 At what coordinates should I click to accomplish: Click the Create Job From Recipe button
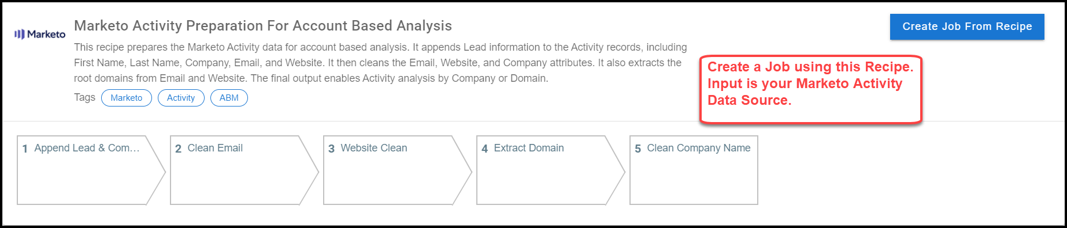[967, 26]
